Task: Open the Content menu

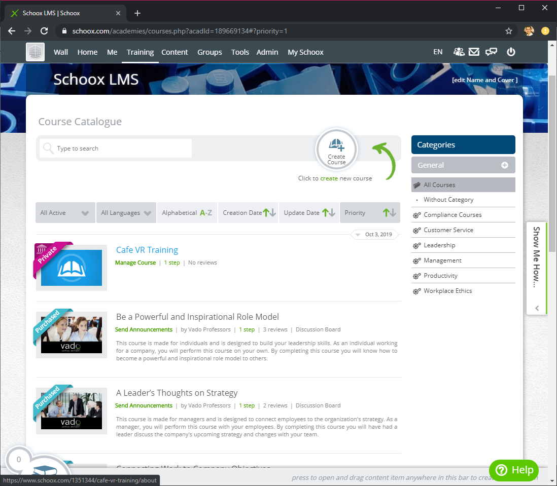Action: (x=175, y=52)
